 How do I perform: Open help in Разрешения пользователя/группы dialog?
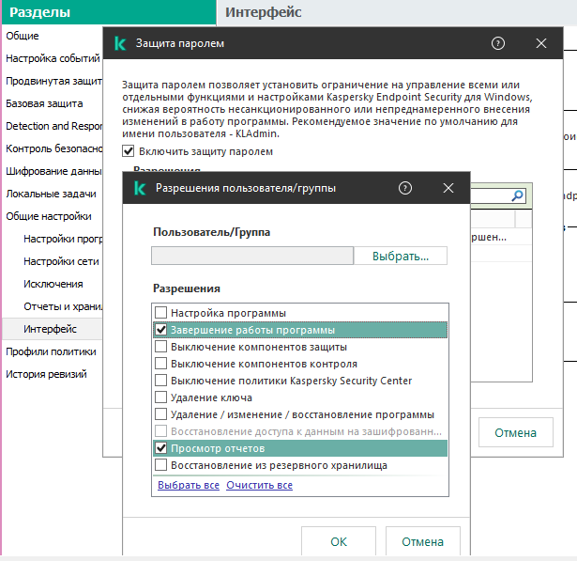click(x=405, y=188)
